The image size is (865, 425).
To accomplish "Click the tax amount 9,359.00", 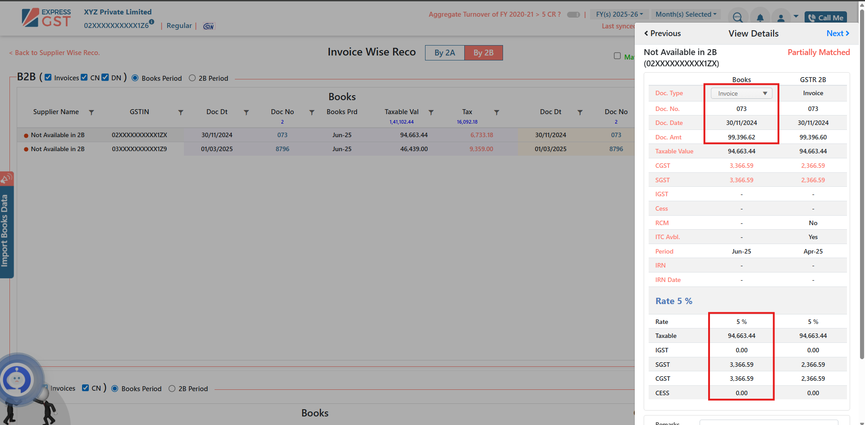I will point(481,149).
